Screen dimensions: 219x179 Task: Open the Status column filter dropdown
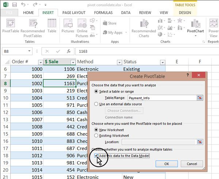(162, 62)
